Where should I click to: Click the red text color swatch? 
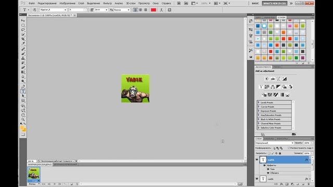coord(153,10)
